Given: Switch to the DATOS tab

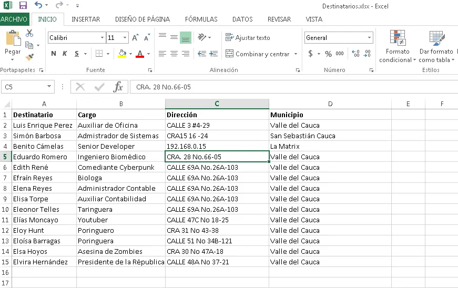Looking at the screenshot, I should point(242,19).
